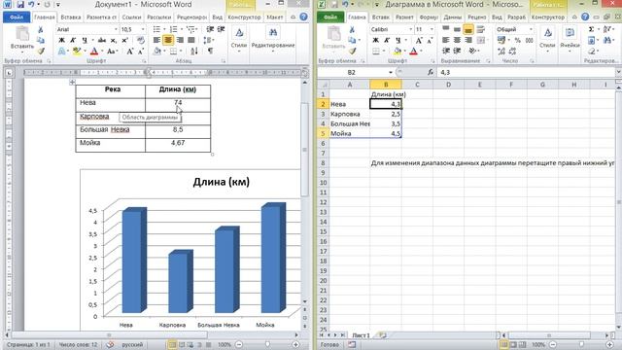Select Excel sheet tab Лист1
The width and height of the screenshot is (622, 350).
(x=361, y=335)
